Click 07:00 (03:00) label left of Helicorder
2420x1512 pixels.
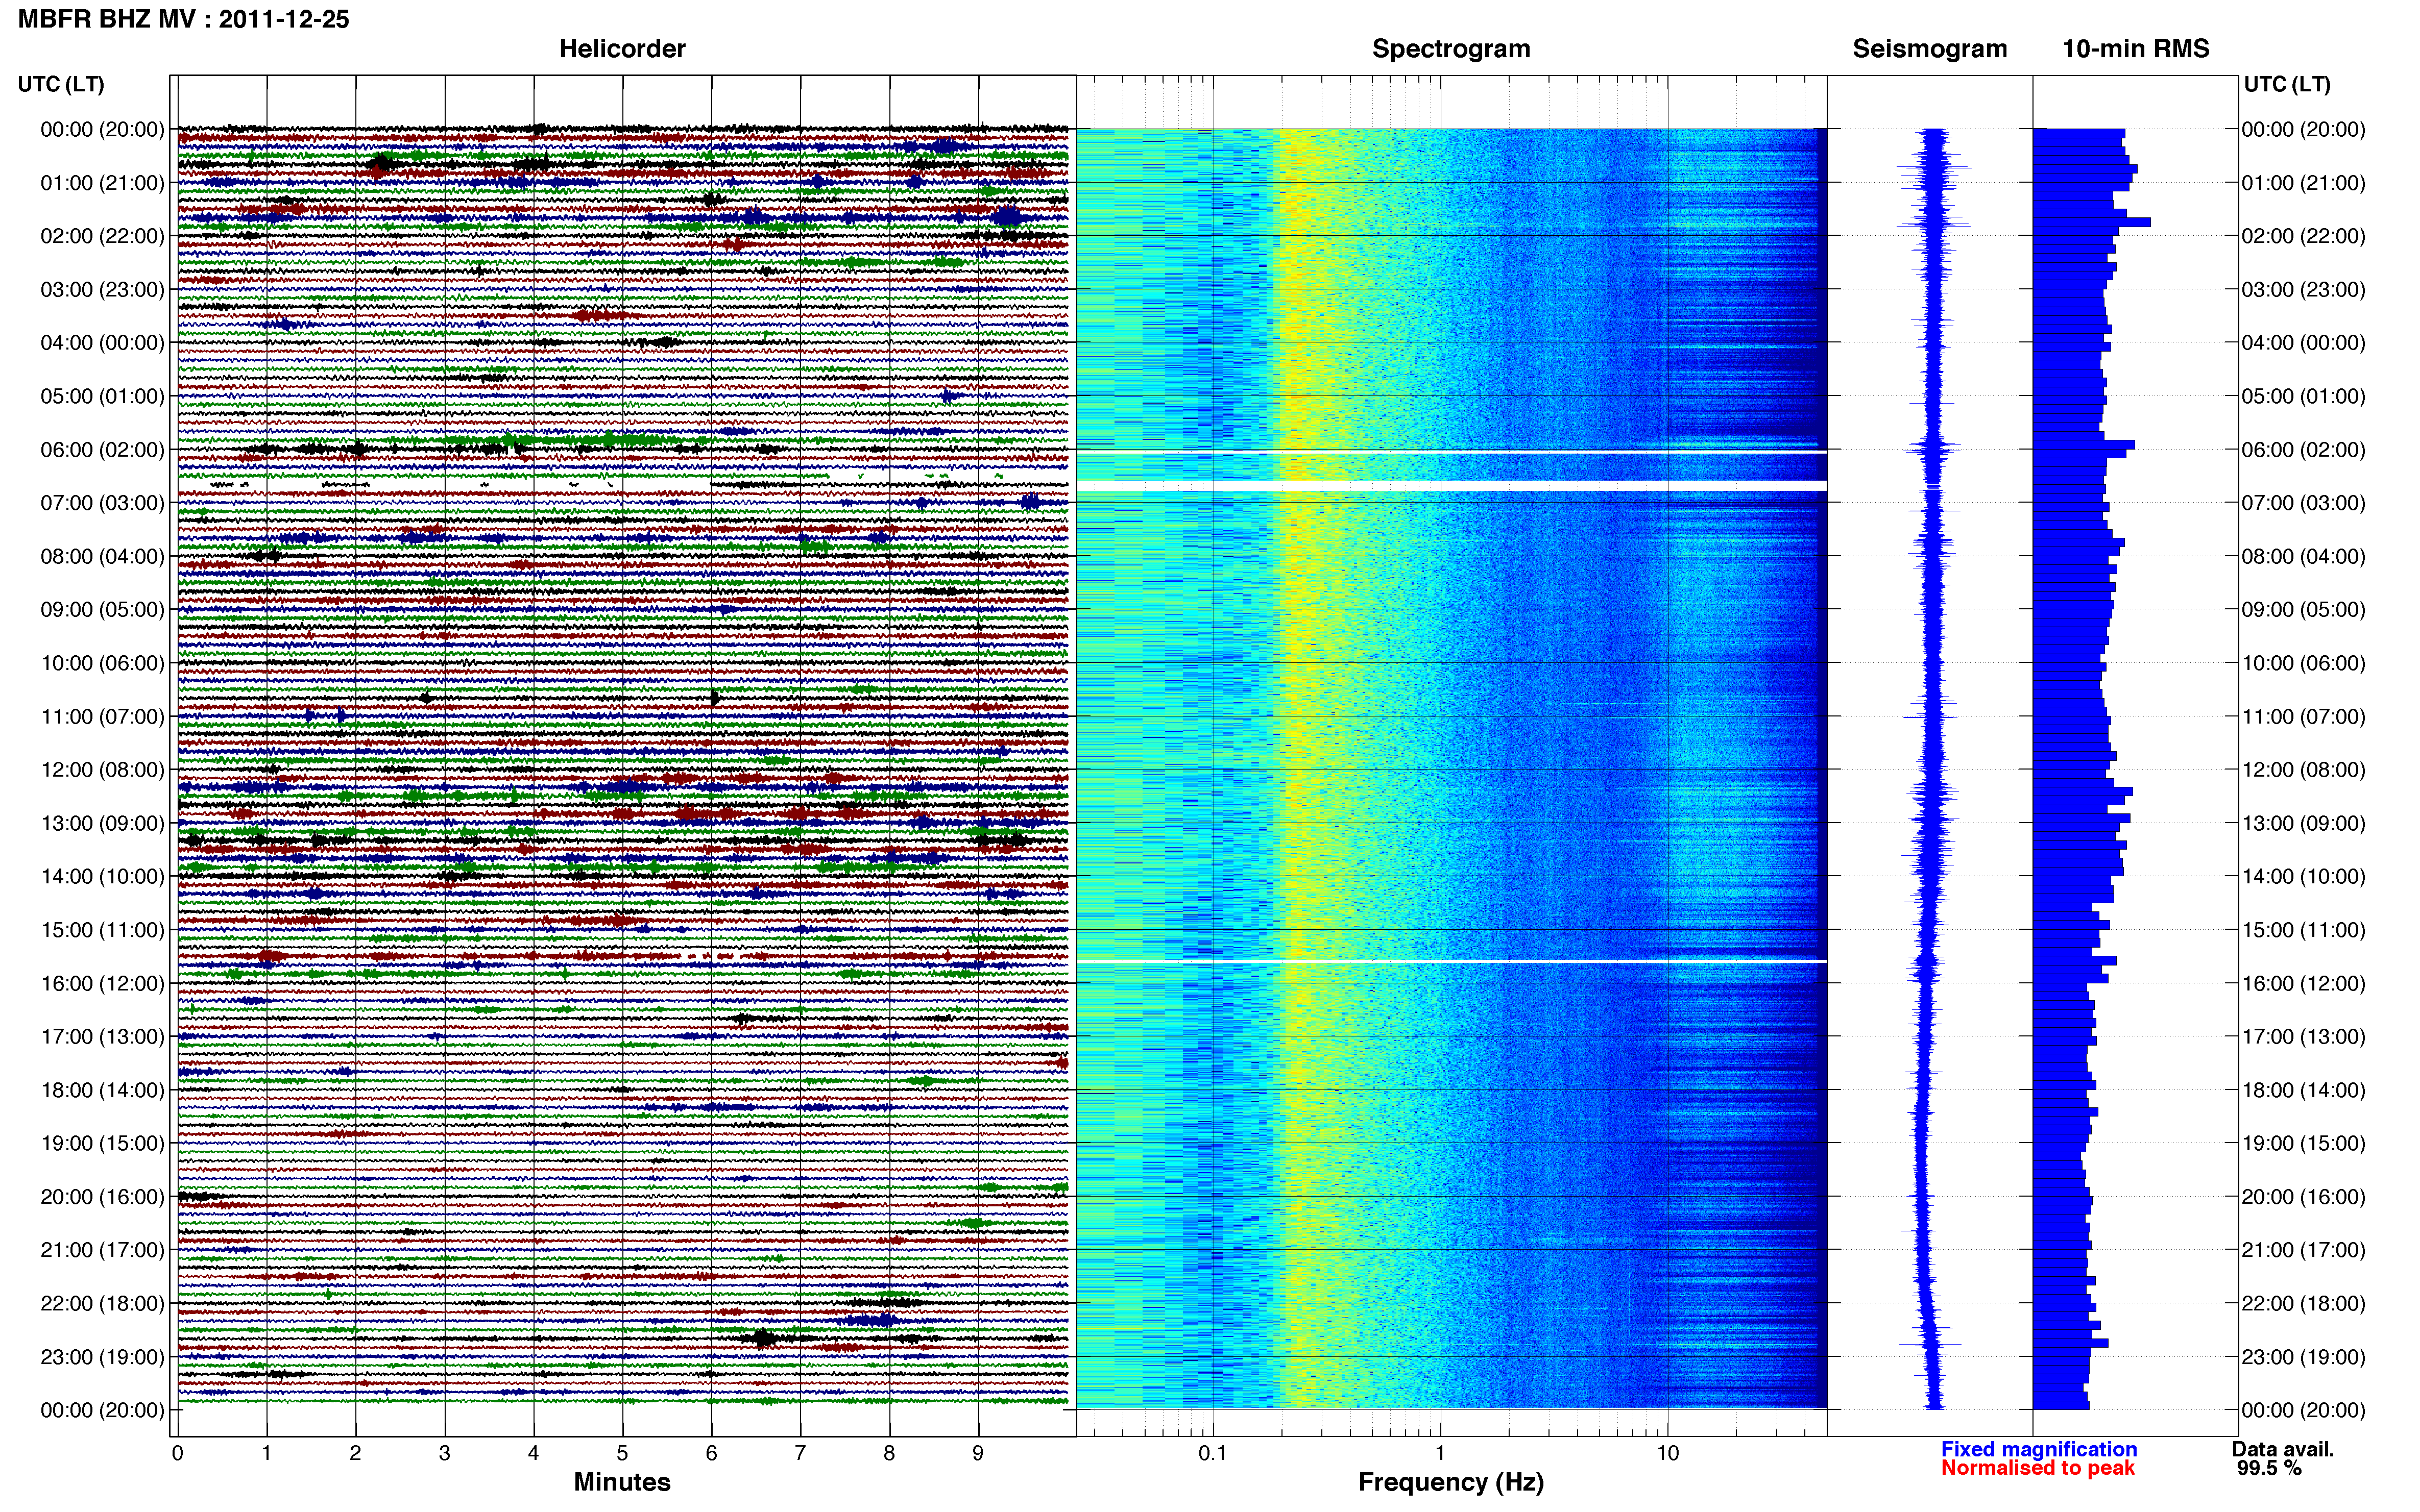[x=102, y=503]
